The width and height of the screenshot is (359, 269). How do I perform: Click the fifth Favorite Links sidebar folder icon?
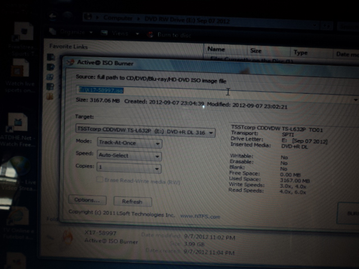pyautogui.click(x=50, y=96)
